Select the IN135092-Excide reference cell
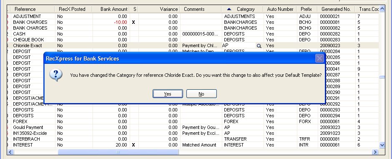 [30, 133]
